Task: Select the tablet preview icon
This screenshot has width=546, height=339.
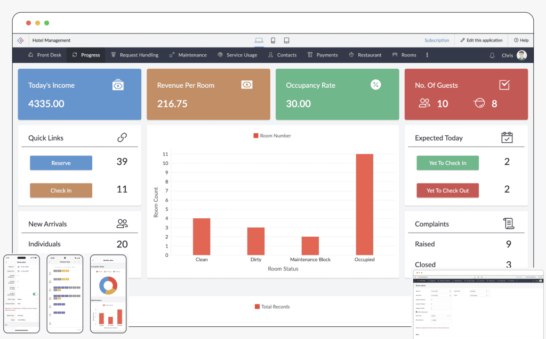Action: click(x=286, y=40)
